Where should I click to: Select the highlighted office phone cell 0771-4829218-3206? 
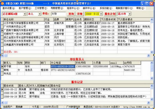63,66
